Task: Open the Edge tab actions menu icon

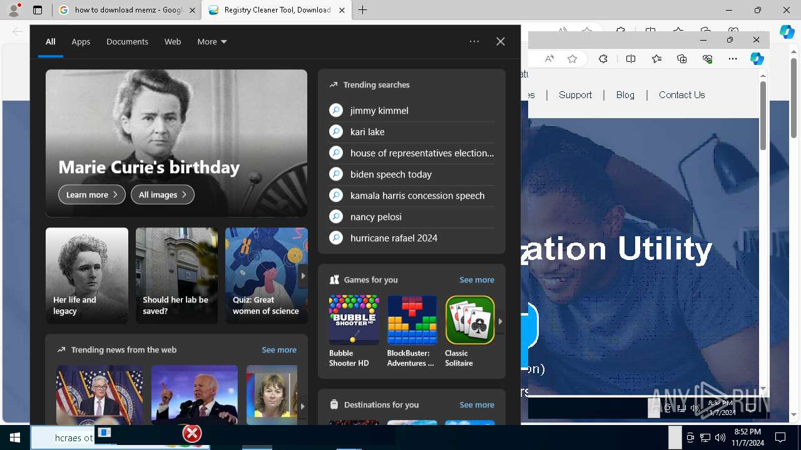Action: [x=38, y=10]
